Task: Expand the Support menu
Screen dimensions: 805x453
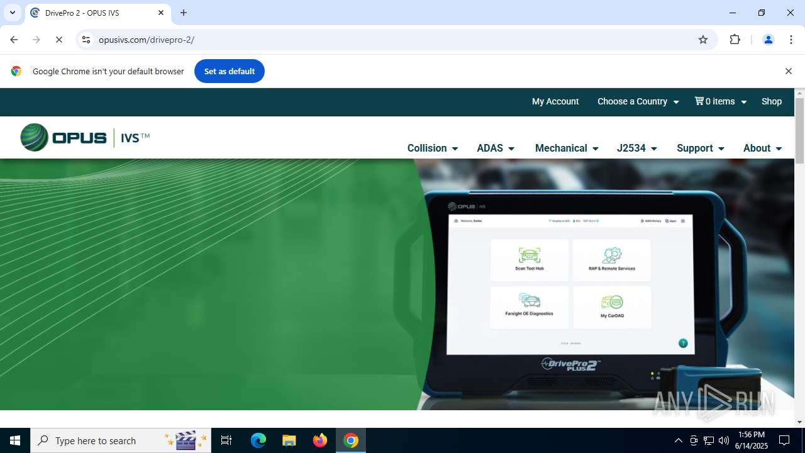Action: (701, 148)
